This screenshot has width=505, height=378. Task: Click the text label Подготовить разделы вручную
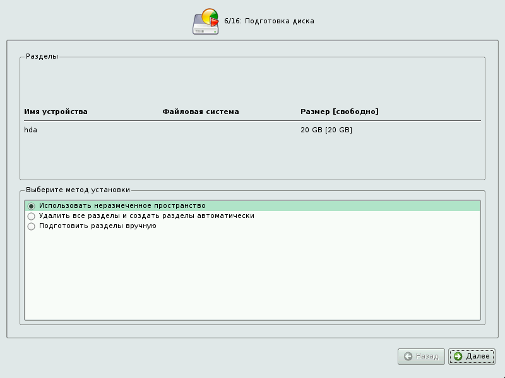97,226
